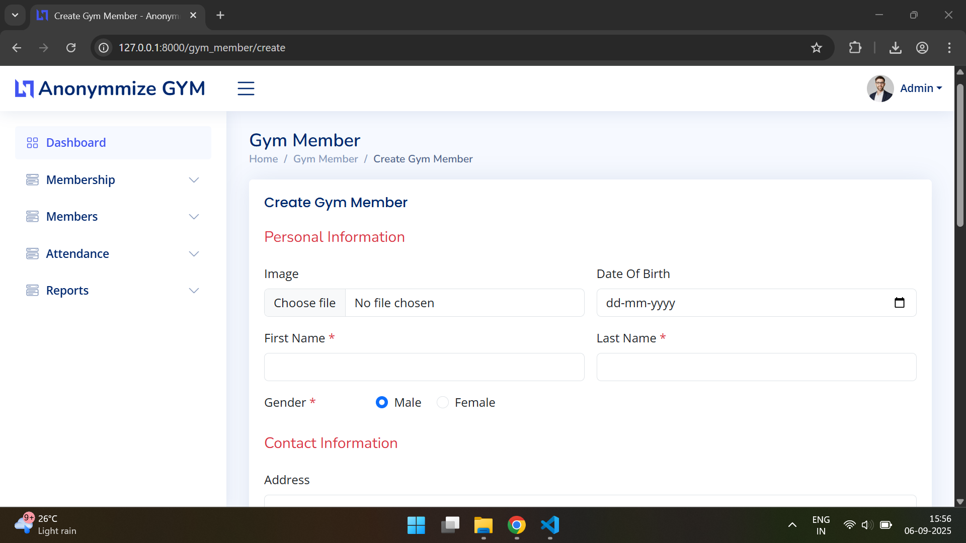Screen dimensions: 966x543
Task: Go to Home in the breadcrumb
Action: click(x=264, y=159)
